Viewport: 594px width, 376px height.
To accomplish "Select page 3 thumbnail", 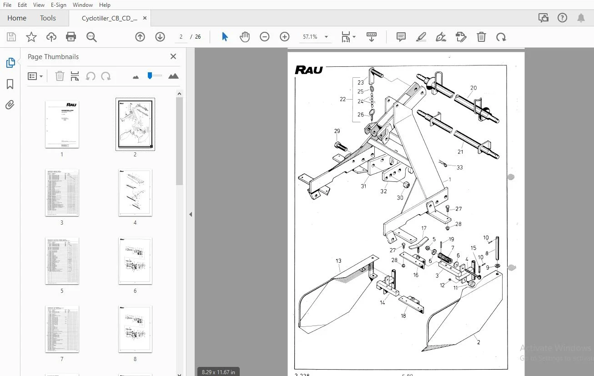I will click(62, 193).
